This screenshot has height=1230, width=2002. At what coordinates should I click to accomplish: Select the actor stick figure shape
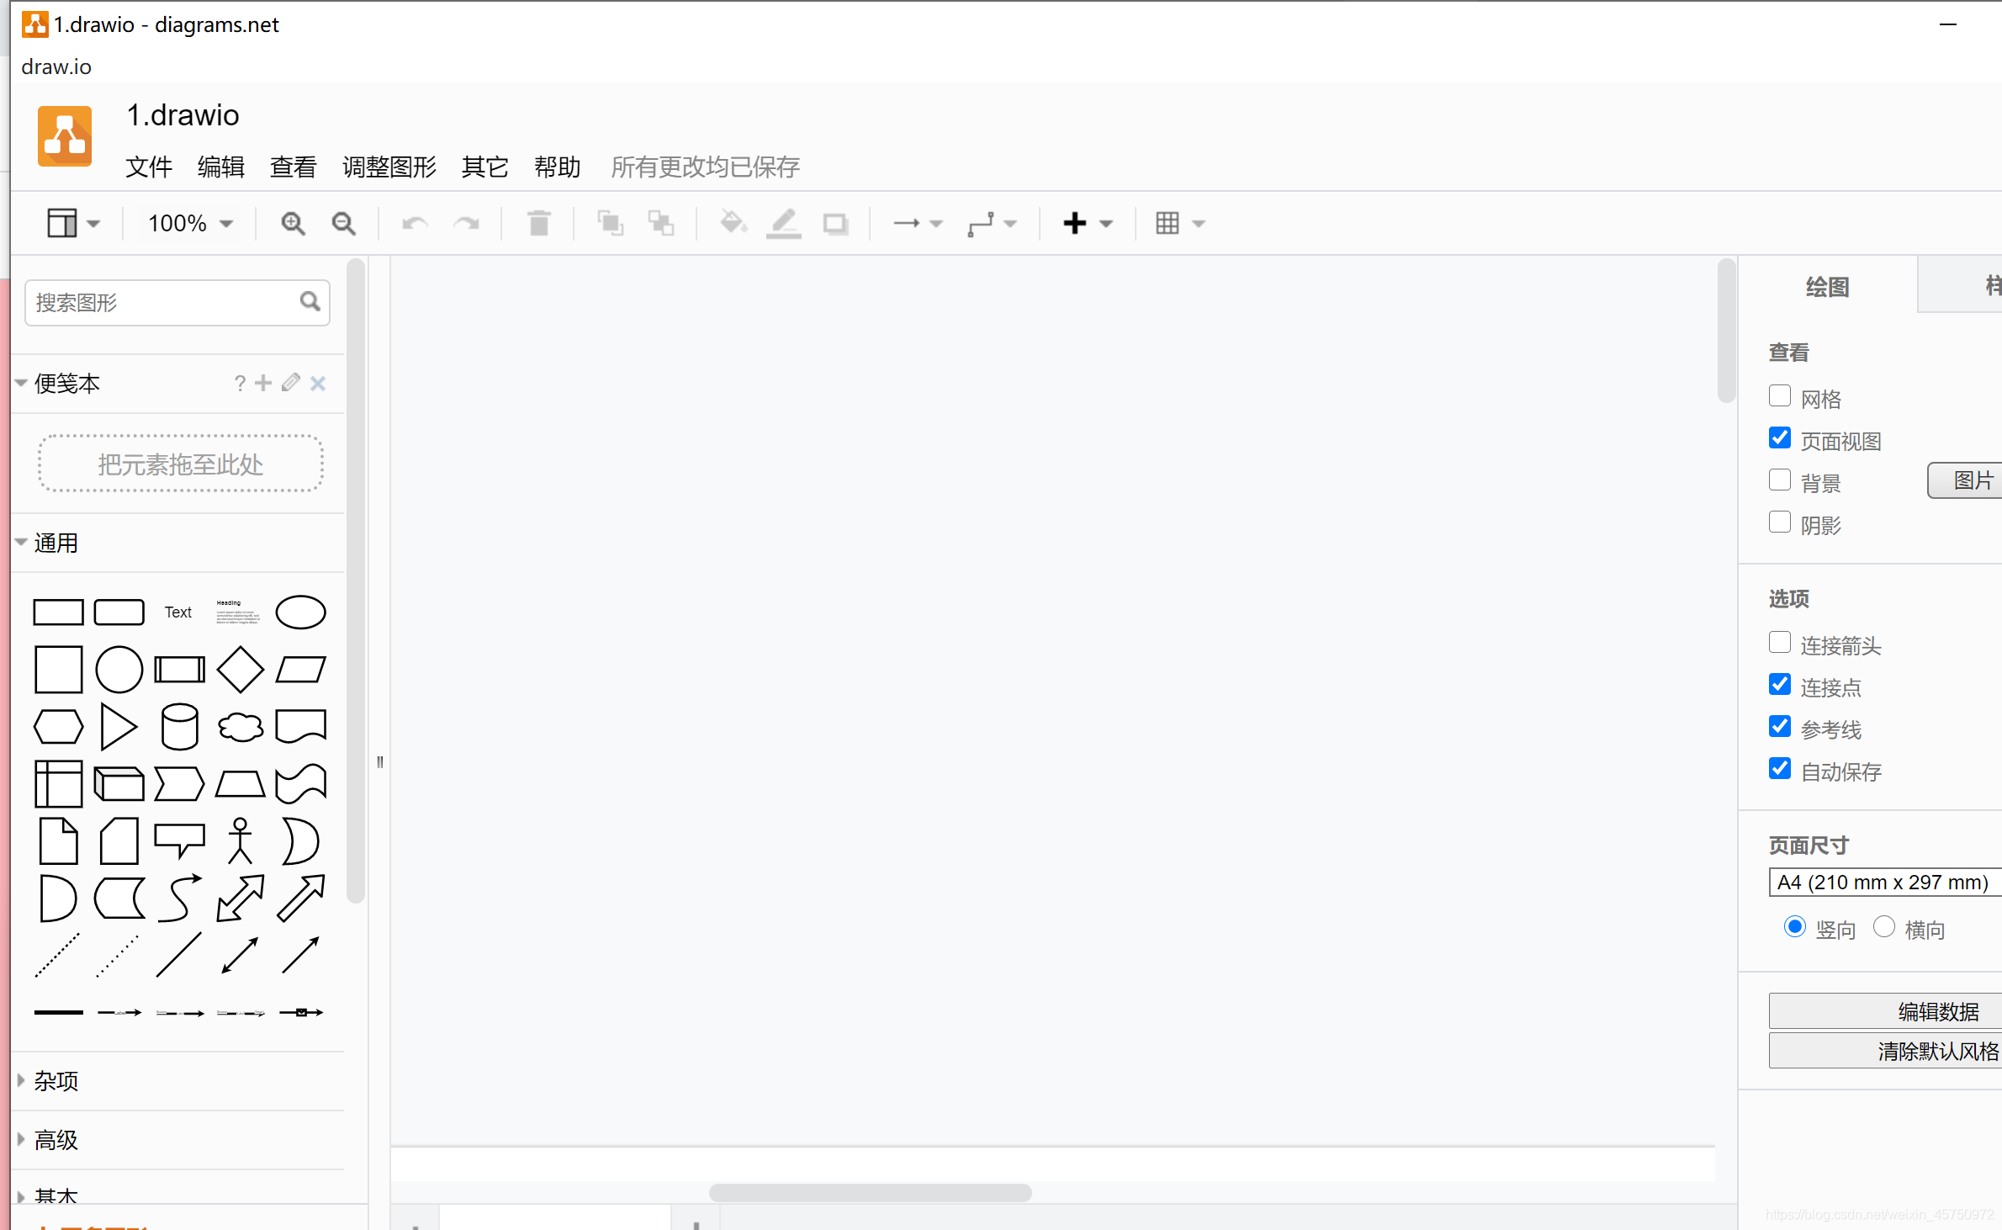tap(240, 841)
